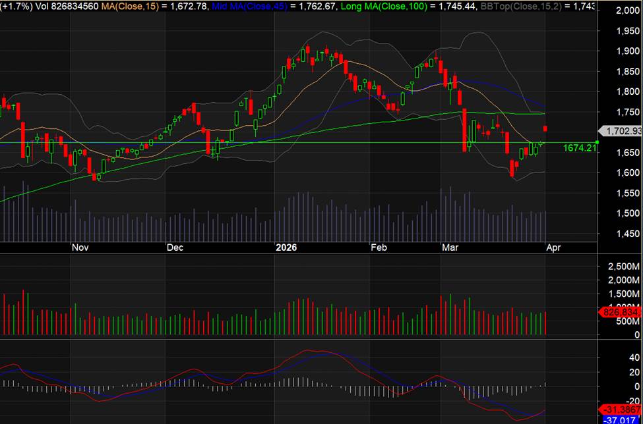Click the green 1674.21 horizontal line label
Viewport: 643px width, 424px height.
click(580, 148)
